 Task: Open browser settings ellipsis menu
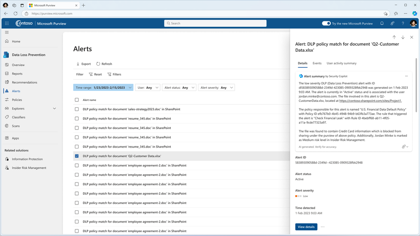(406, 13)
